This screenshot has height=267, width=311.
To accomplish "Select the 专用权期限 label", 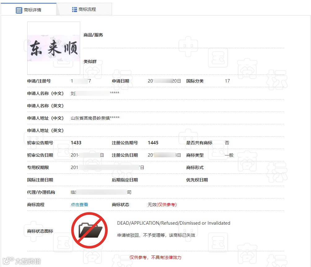I will [38, 167].
